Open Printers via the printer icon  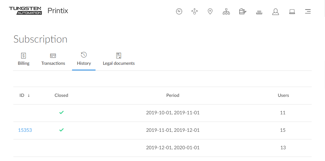242,12
